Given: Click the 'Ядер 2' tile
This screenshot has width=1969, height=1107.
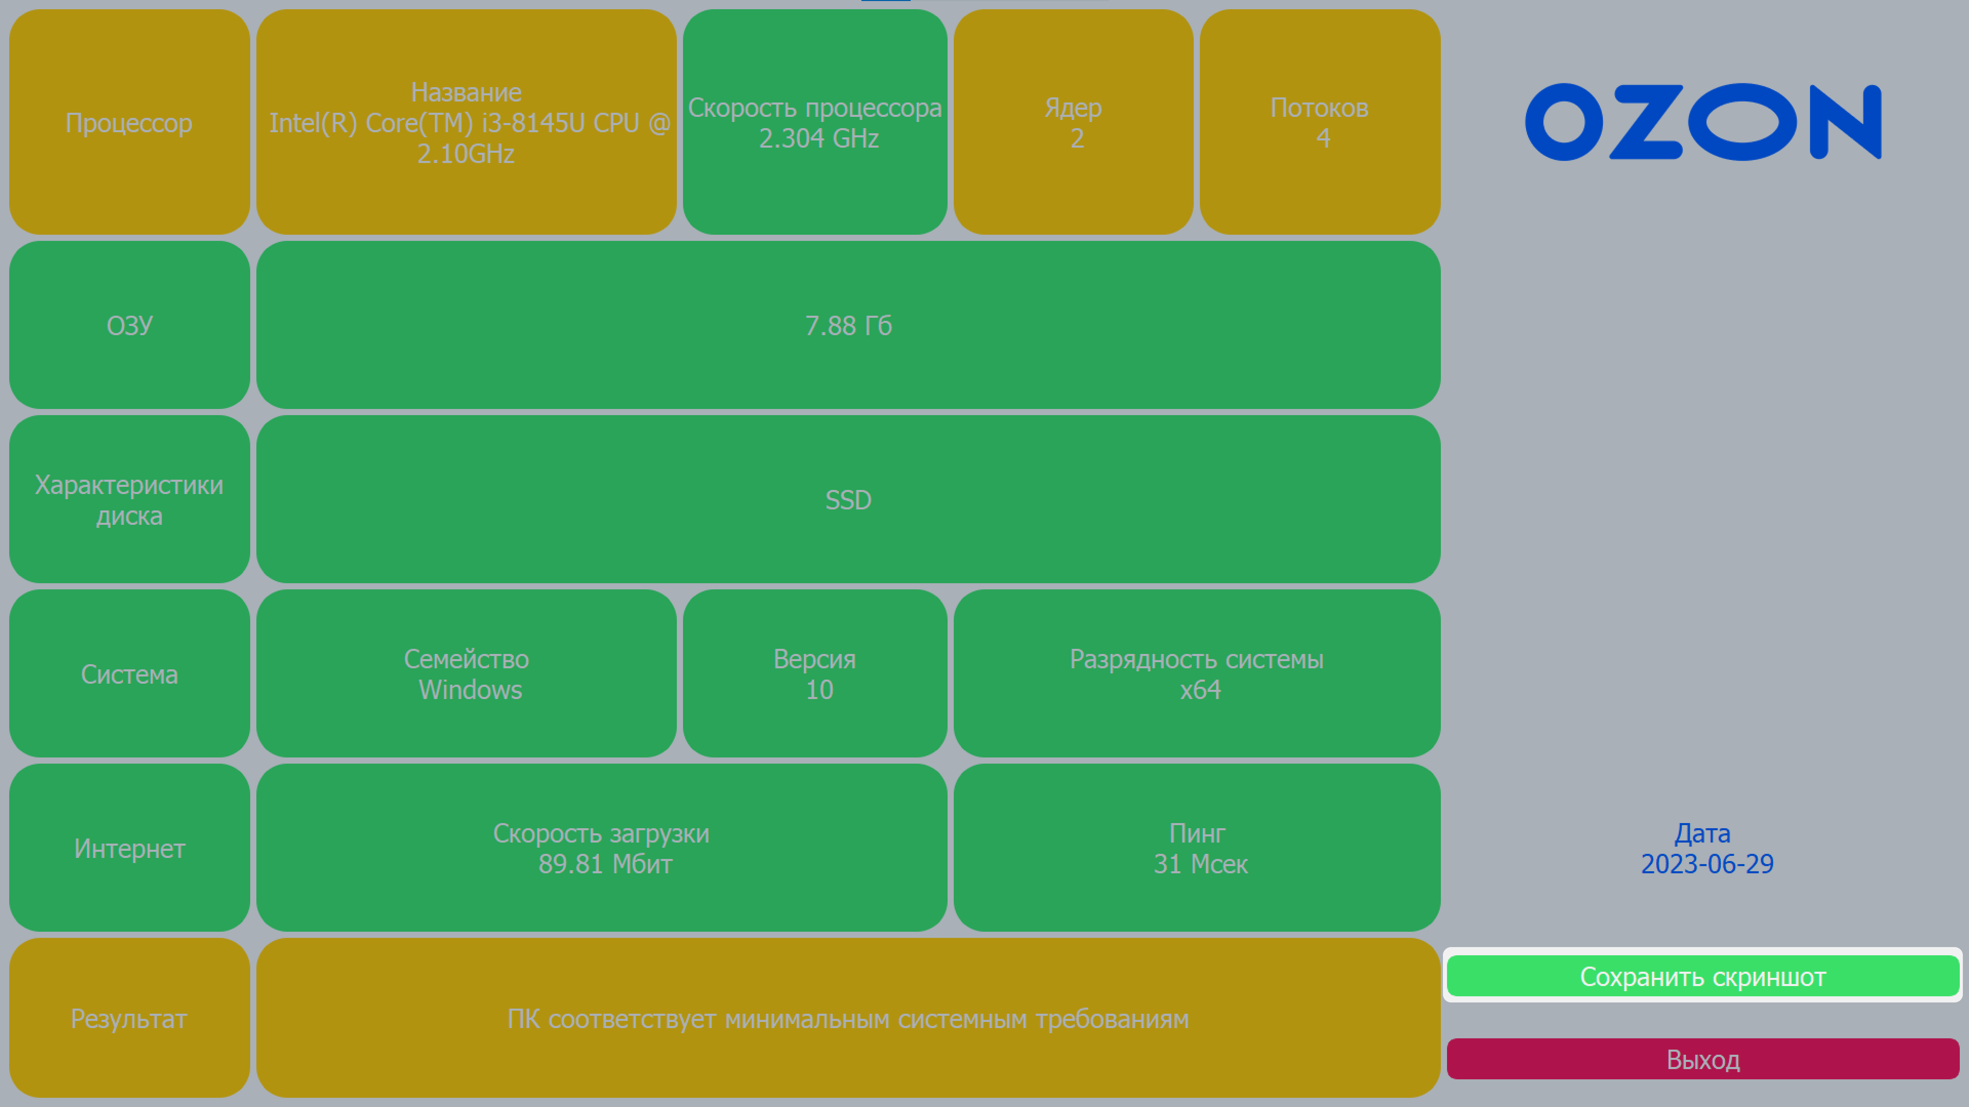Looking at the screenshot, I should (x=1073, y=122).
